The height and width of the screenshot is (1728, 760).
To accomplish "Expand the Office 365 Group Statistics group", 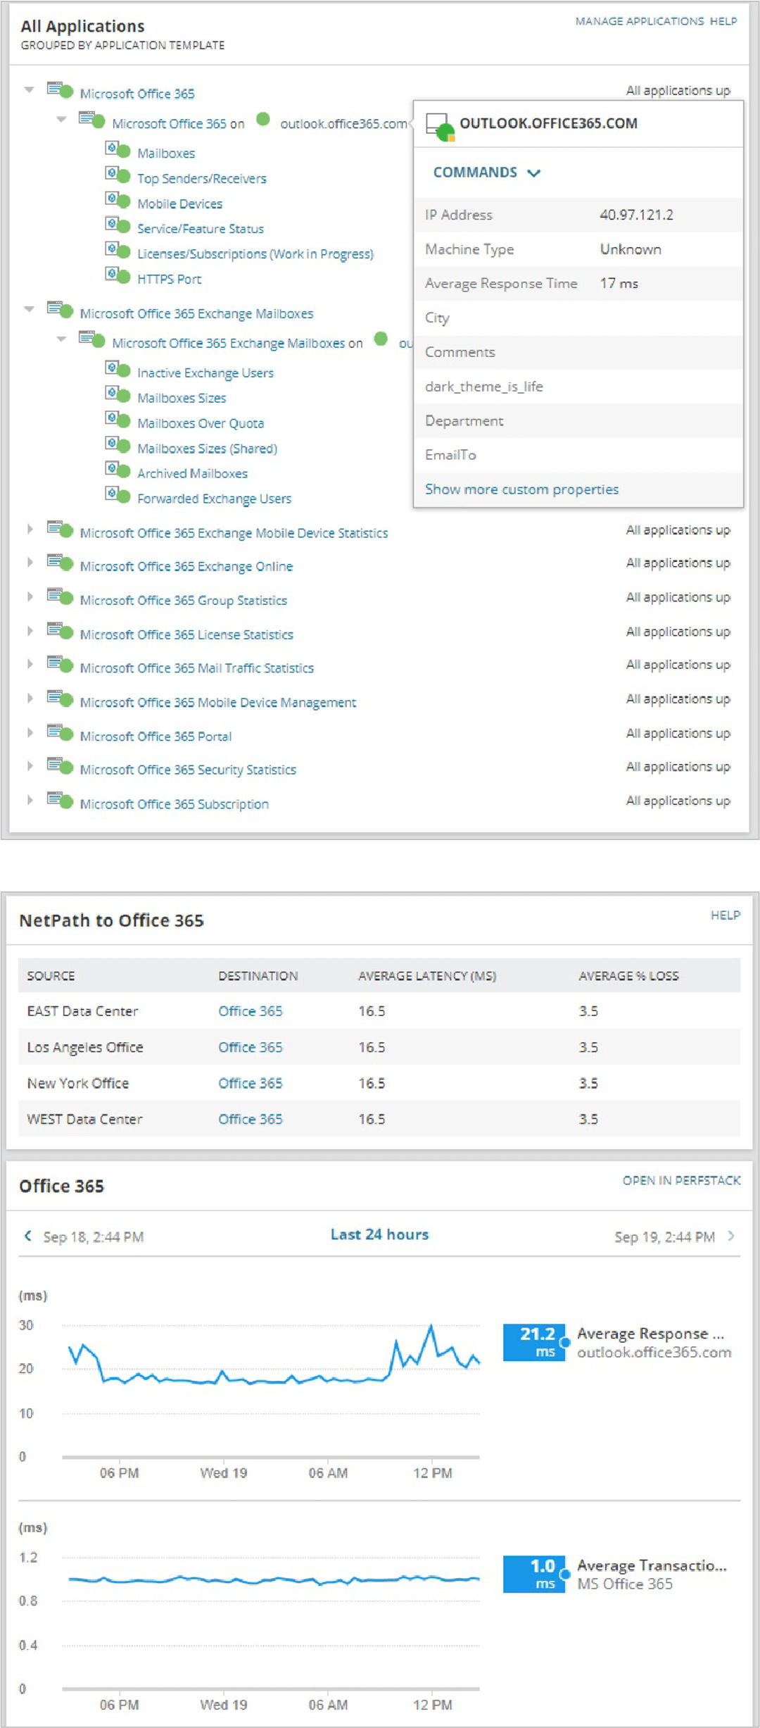I will (x=30, y=596).
